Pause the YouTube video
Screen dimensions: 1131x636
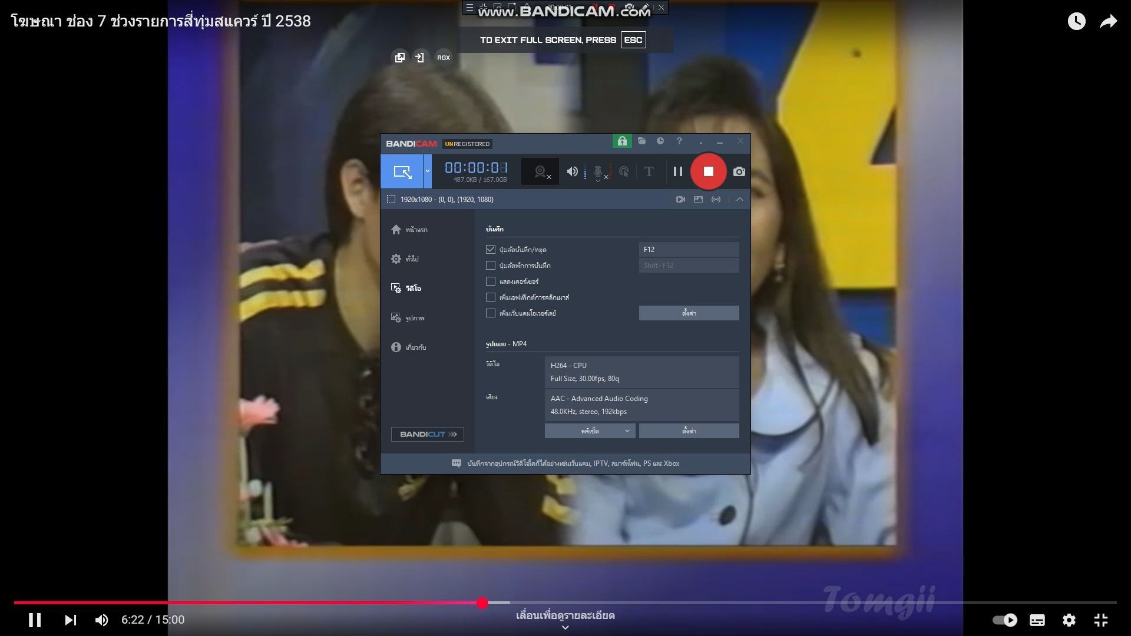coord(35,620)
